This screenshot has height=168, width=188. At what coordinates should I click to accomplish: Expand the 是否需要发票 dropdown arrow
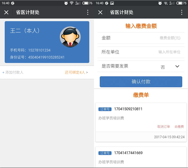[177, 66]
